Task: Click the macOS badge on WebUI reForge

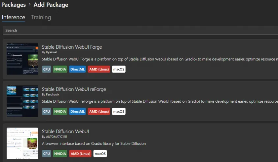Action: point(119,111)
